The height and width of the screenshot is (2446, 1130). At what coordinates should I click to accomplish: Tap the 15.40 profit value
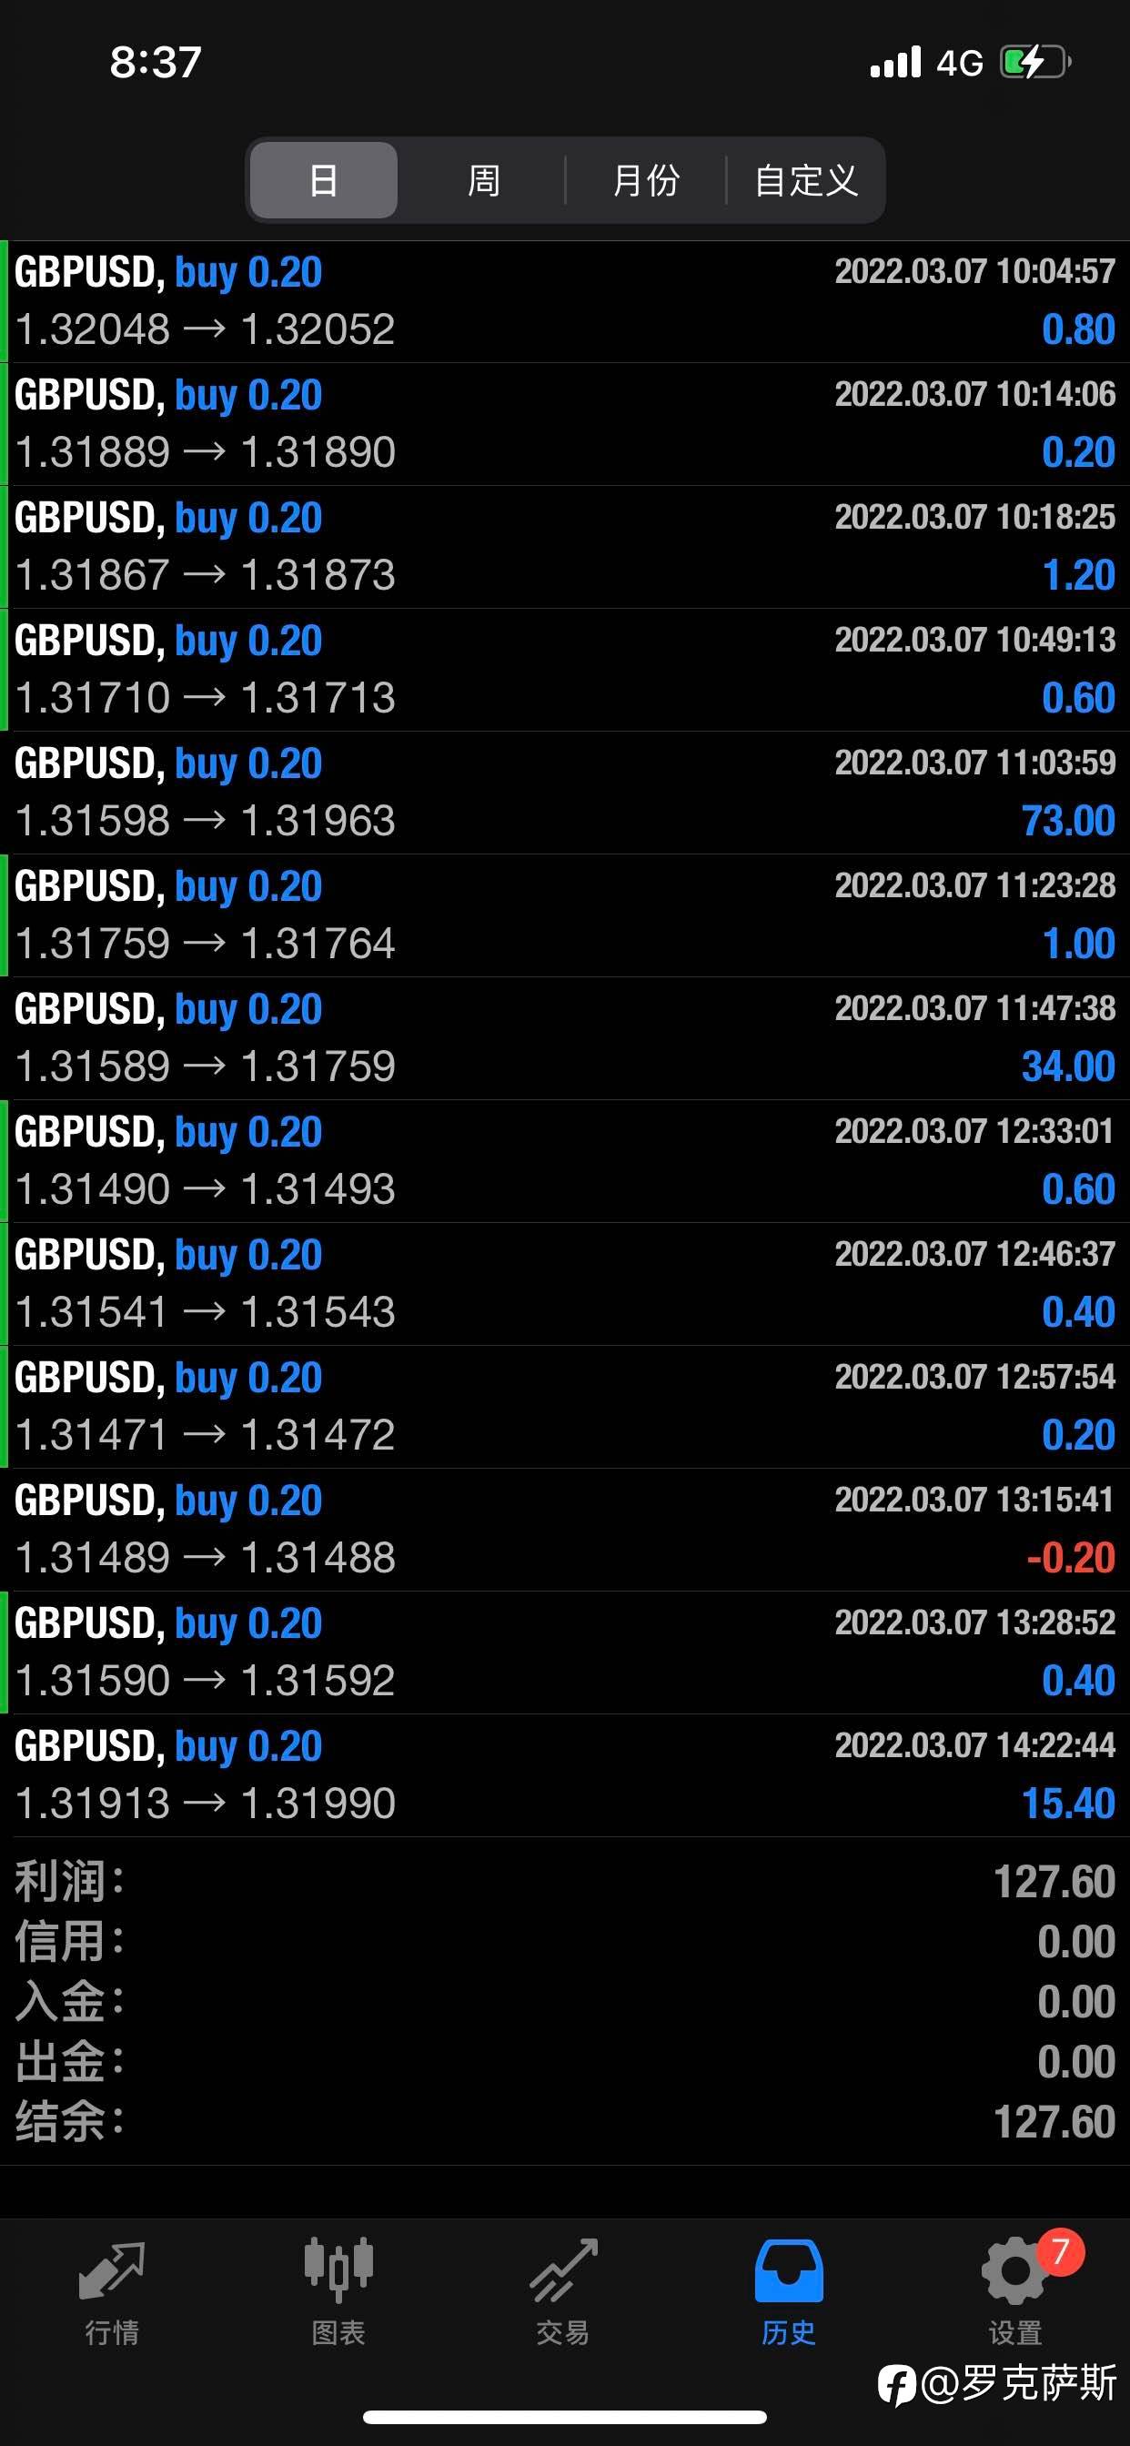[1067, 1804]
